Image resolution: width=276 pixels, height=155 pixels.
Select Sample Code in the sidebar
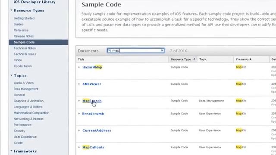click(x=38, y=42)
